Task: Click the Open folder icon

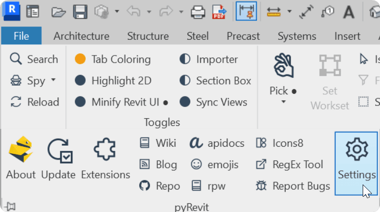Action: 59,12
